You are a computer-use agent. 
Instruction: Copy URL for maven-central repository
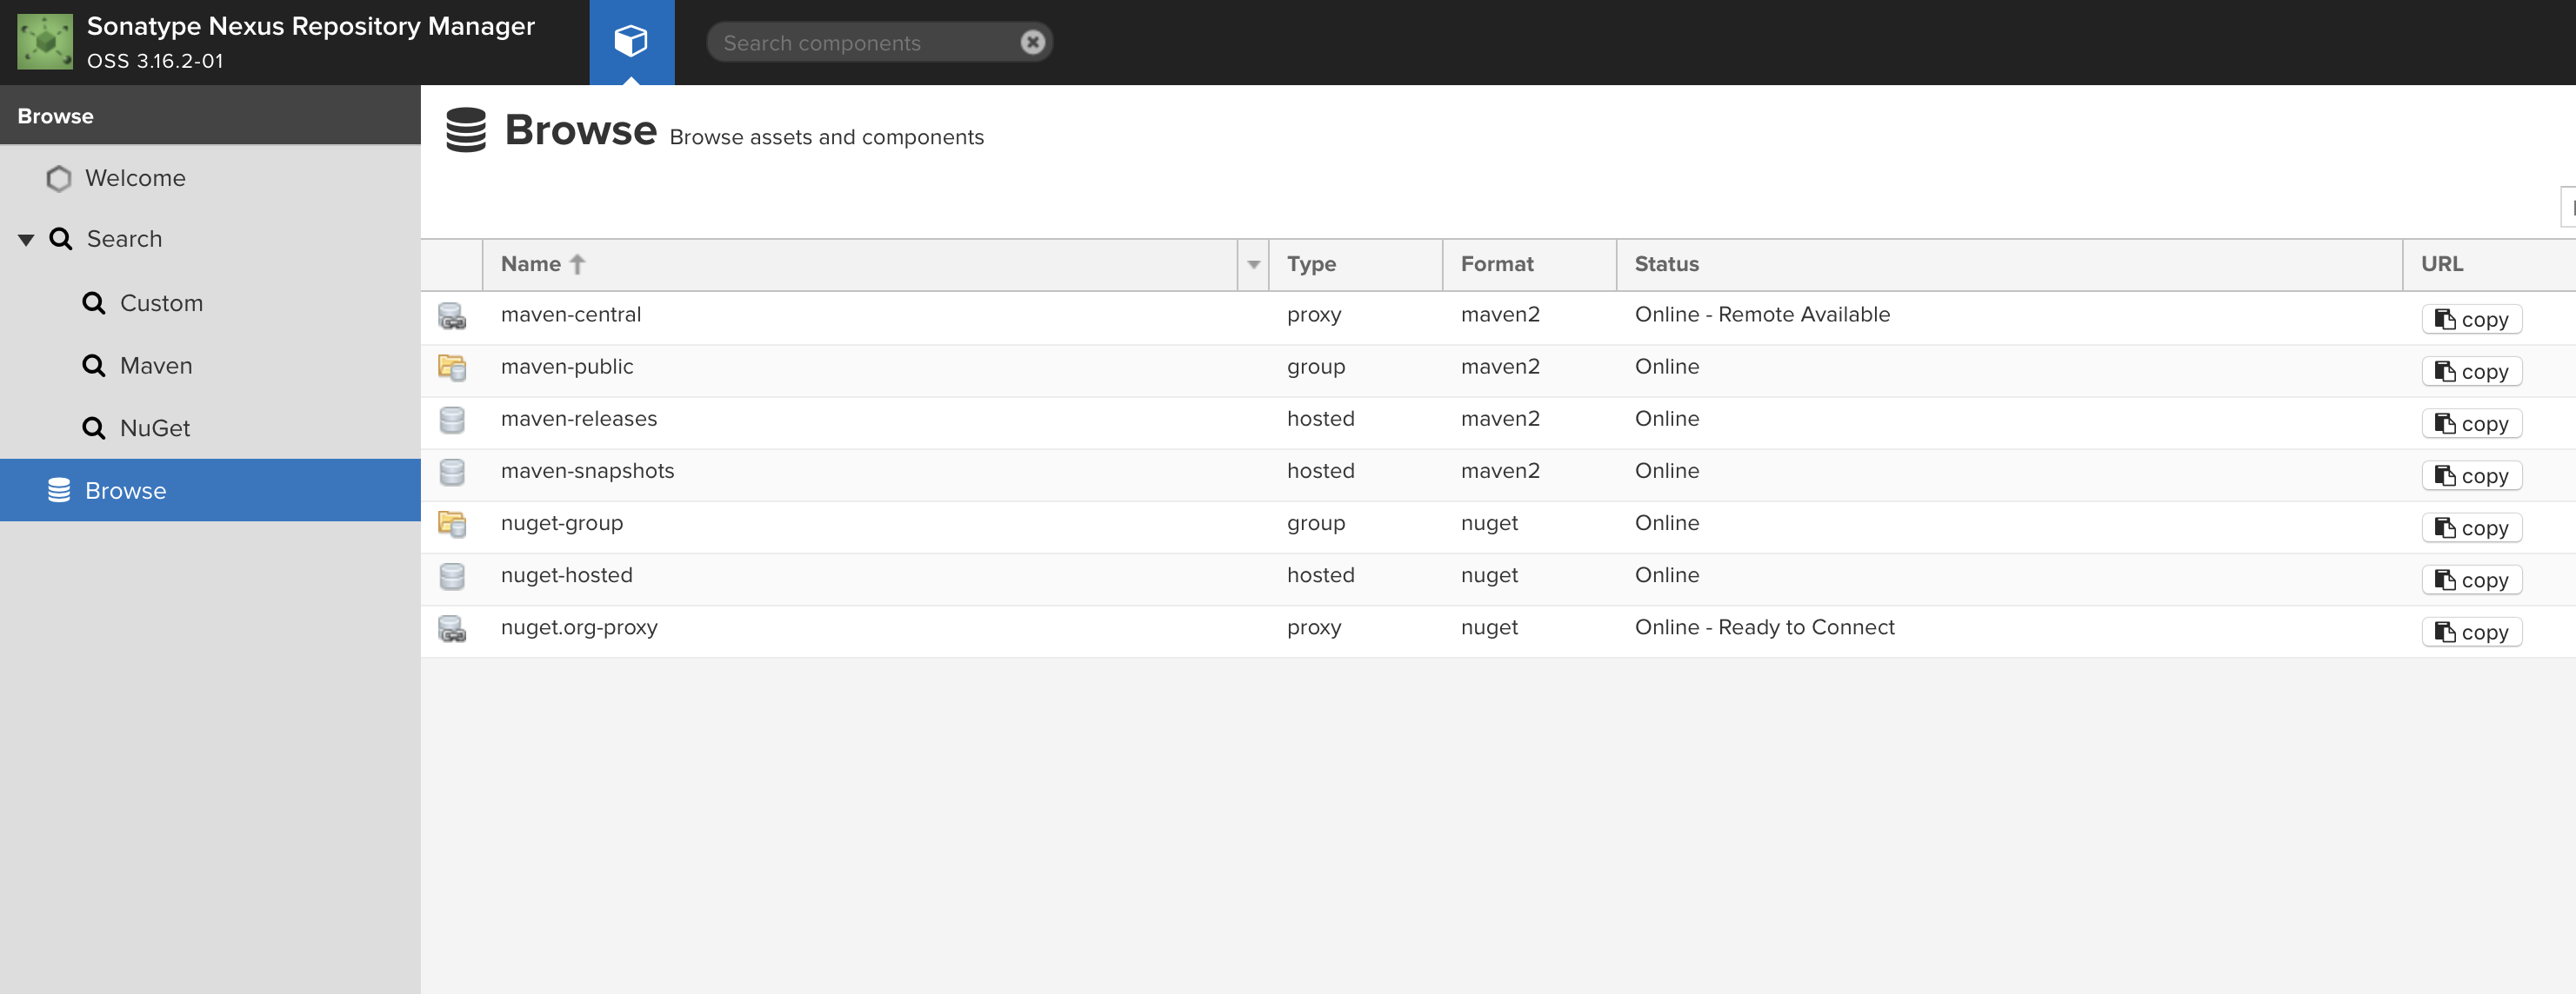2471,320
